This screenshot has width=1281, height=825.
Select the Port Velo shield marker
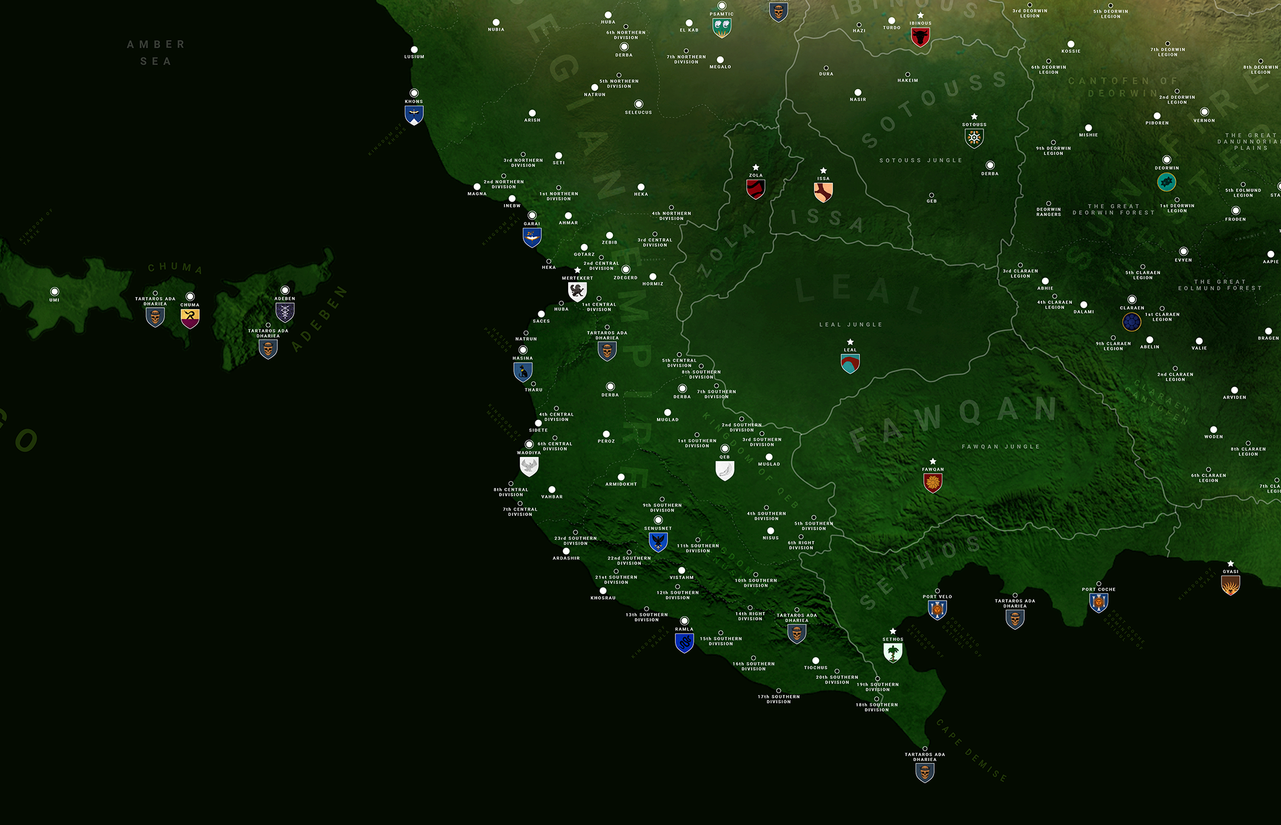click(x=937, y=610)
